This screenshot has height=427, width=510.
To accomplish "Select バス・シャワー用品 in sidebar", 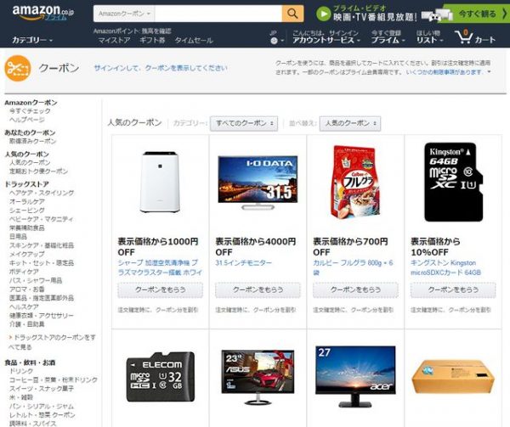I will point(36,280).
